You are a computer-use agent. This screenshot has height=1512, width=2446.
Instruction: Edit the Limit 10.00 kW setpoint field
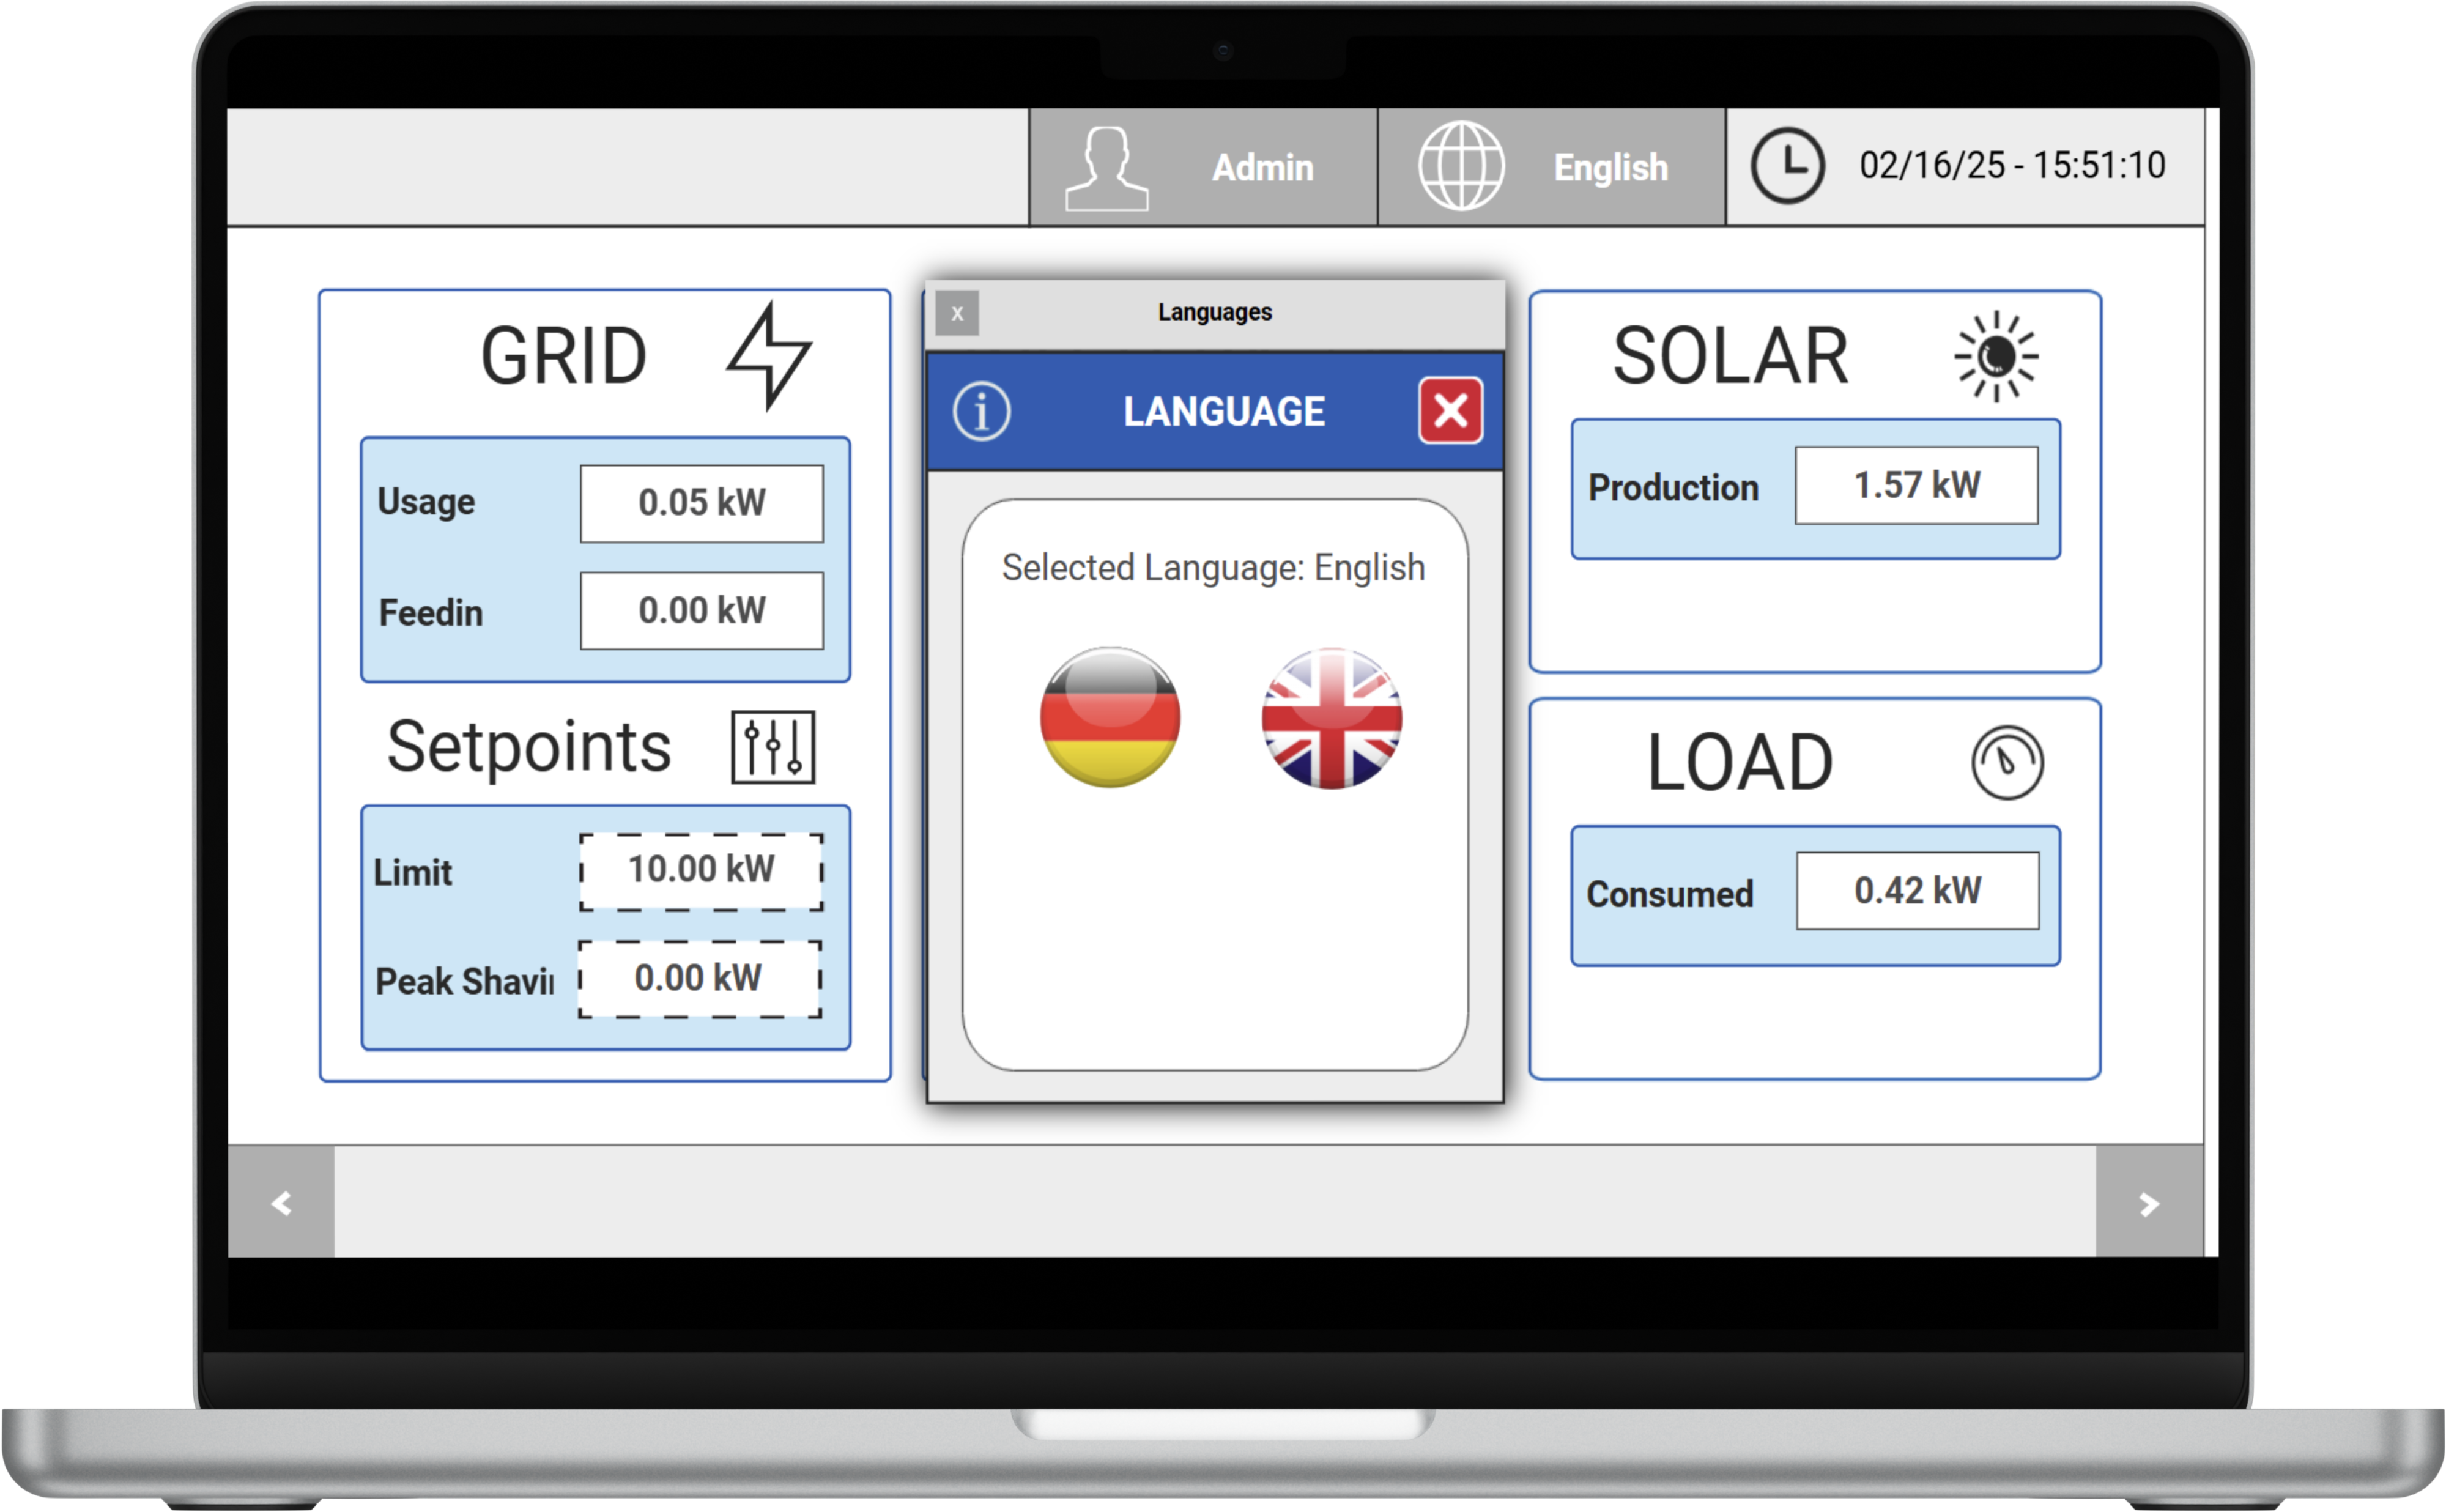(701, 871)
